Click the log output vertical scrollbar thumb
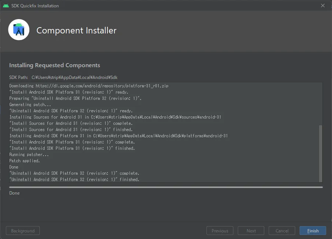 click(x=320, y=153)
